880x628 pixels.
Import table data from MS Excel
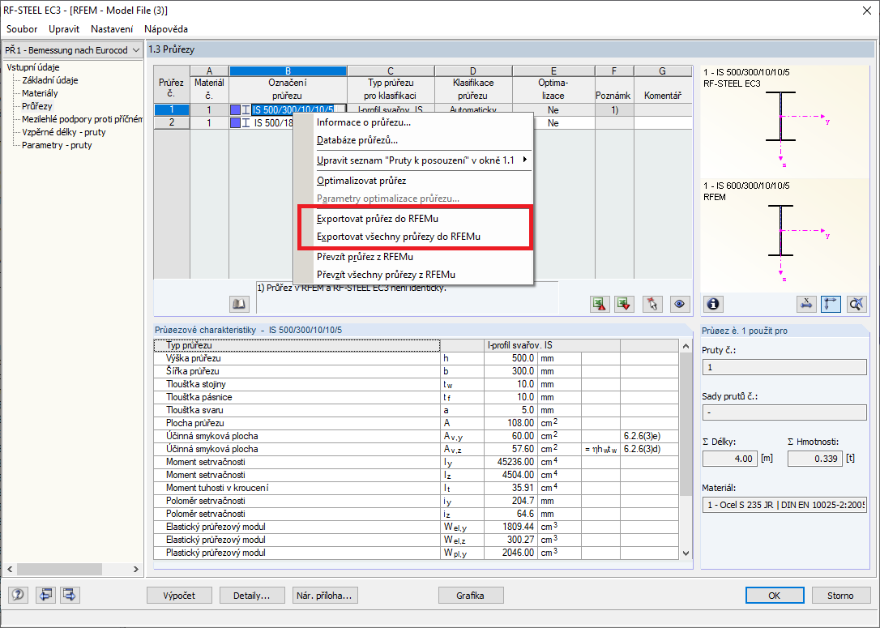[623, 304]
